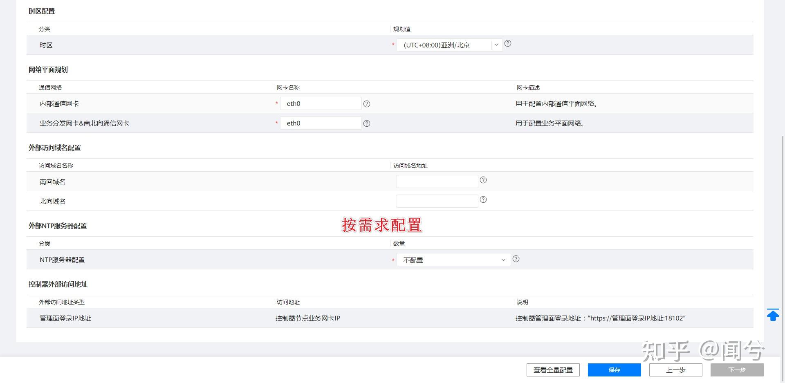Click the 保存 button to save
This screenshot has width=785, height=383.
click(x=614, y=370)
